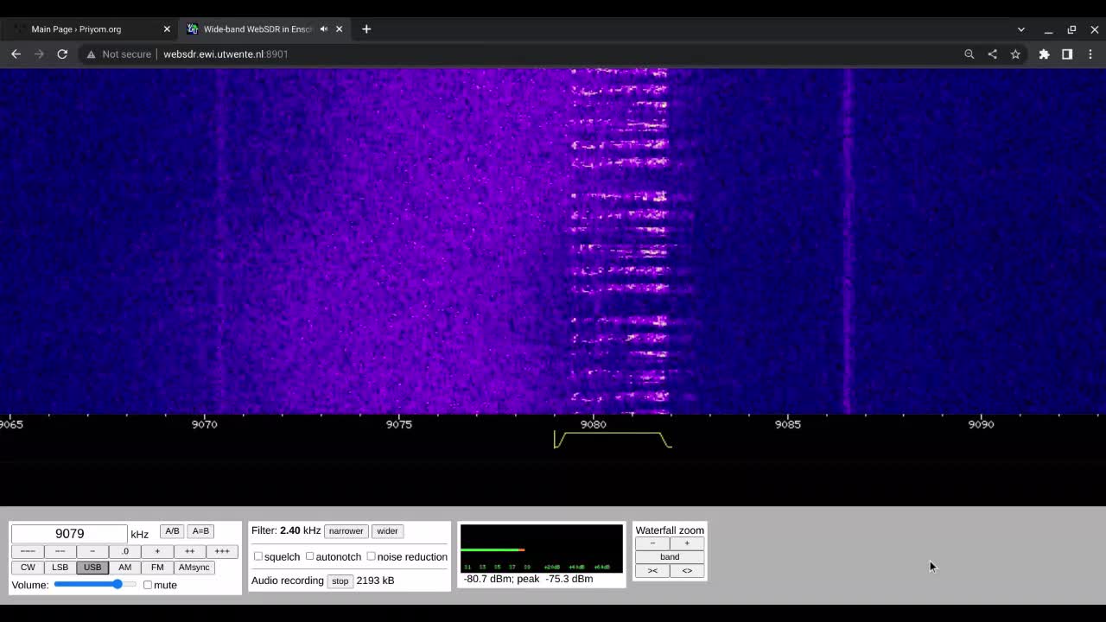Click the frequency kHz input field
The width and height of the screenshot is (1106, 622).
(x=69, y=534)
